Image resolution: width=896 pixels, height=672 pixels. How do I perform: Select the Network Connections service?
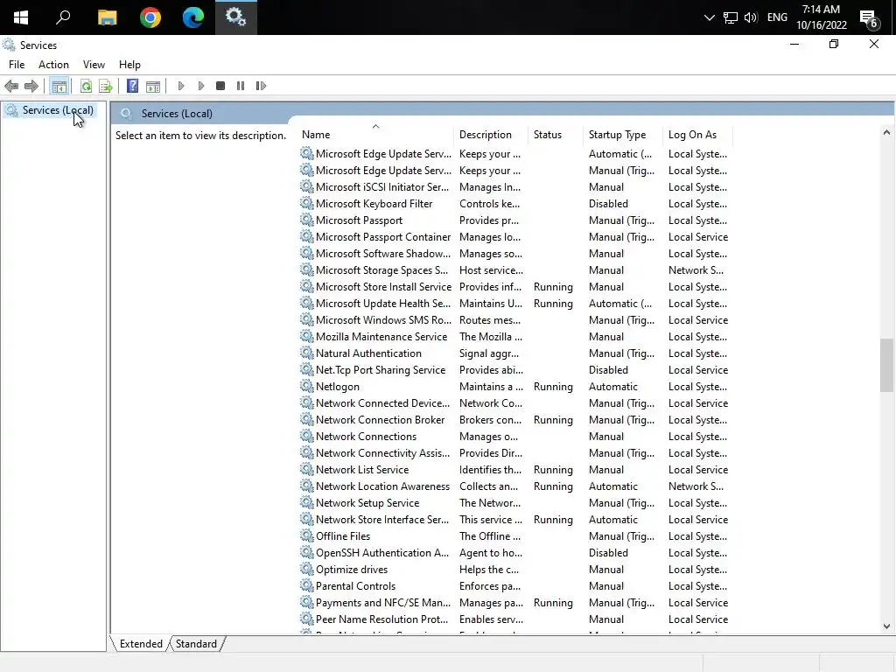point(515,437)
